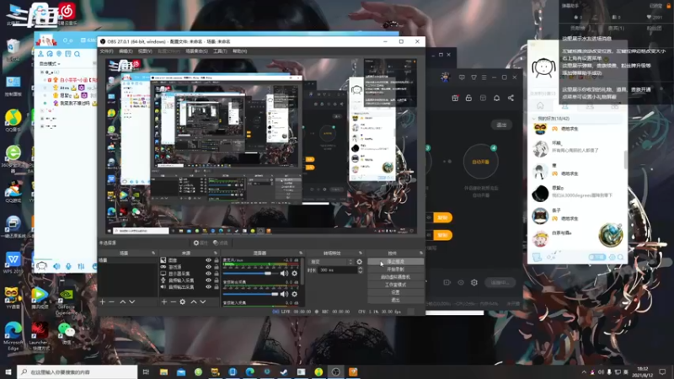Add a new source with the plus icon
Viewport: 674px width, 379px height.
163,302
